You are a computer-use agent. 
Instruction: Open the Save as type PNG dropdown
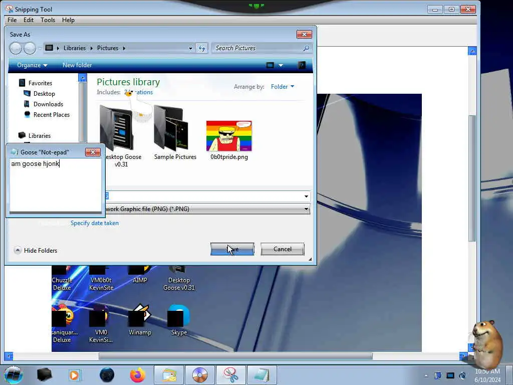(x=207, y=209)
